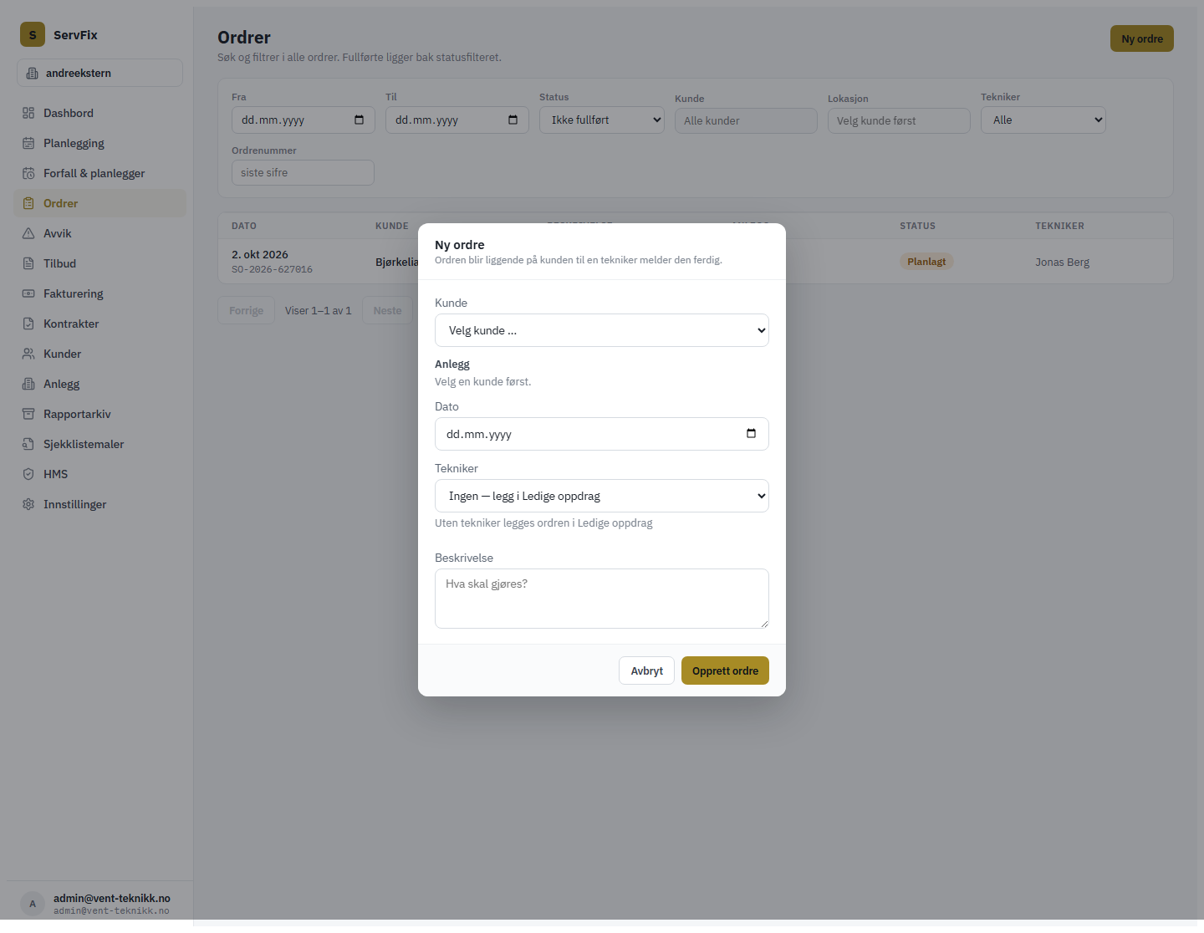Image resolution: width=1204 pixels, height=933 pixels.
Task: Expand the Velg kunde dropdown
Action: (602, 330)
